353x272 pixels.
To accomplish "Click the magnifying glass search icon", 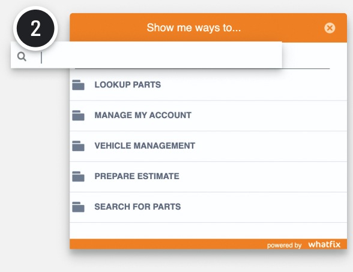I will pyautogui.click(x=22, y=56).
